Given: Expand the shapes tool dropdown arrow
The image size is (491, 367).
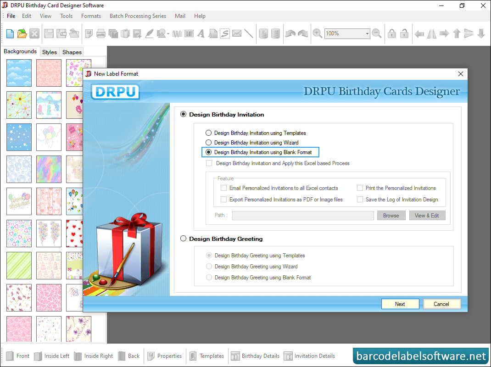Looking at the screenshot, I should click(168, 34).
